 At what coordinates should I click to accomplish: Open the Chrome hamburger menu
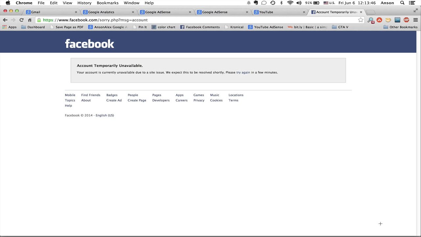tap(415, 20)
